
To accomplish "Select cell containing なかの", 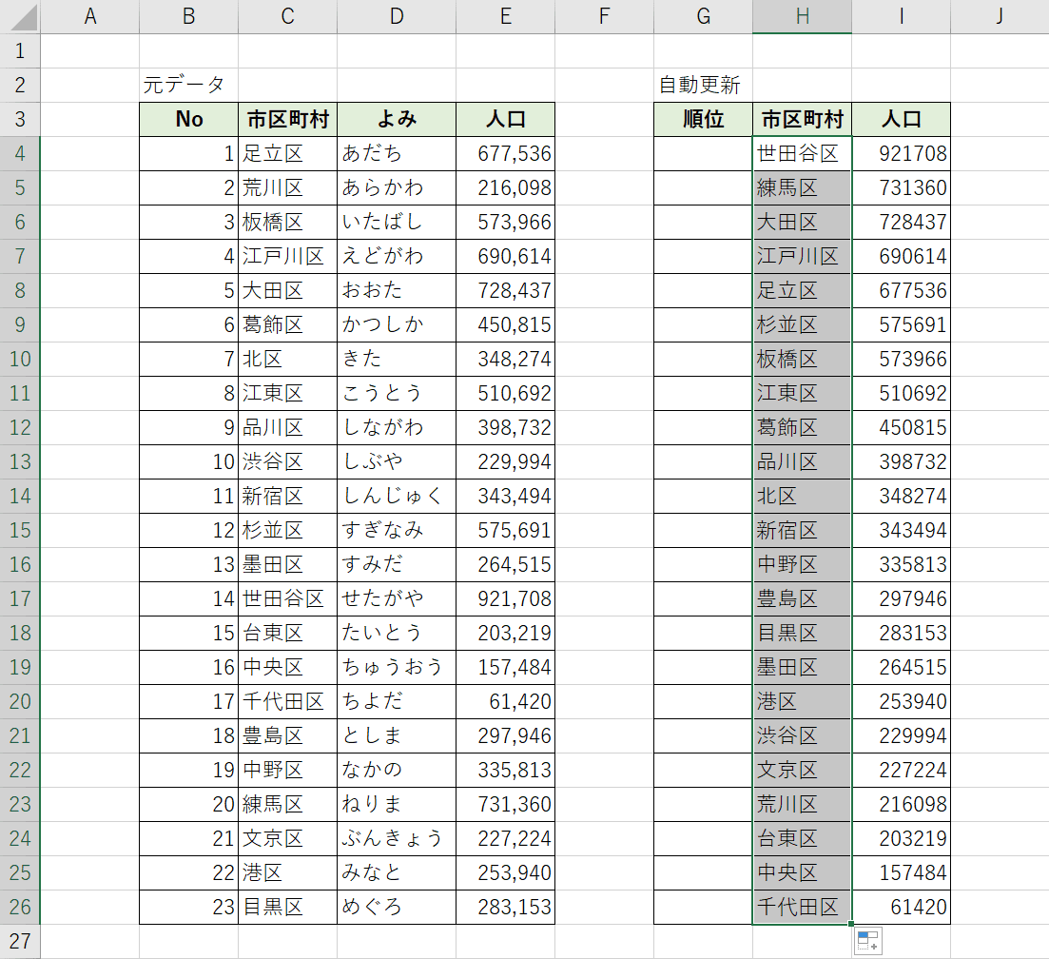I will pos(397,770).
